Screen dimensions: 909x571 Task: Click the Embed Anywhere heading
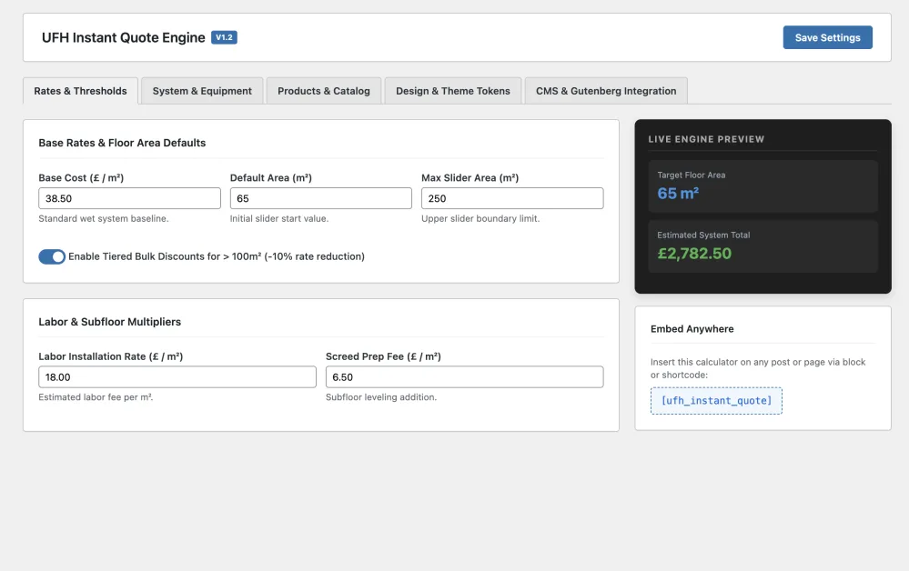(x=692, y=329)
